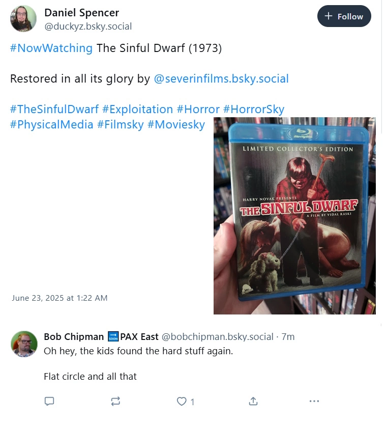Repost Bob Chipman's reply

pyautogui.click(x=115, y=401)
